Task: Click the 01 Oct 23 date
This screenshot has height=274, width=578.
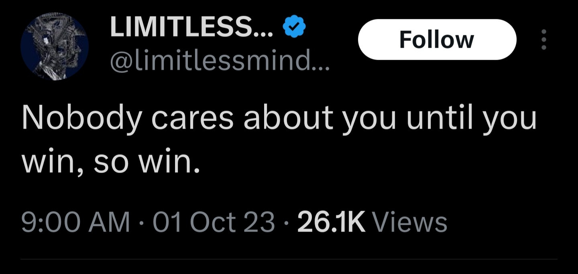Action: [x=214, y=222]
